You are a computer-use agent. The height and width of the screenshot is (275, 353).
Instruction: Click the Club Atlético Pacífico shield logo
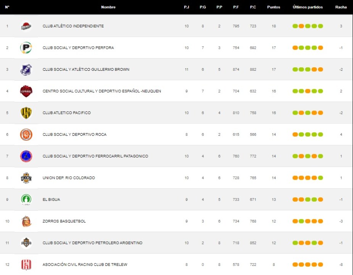coord(26,113)
